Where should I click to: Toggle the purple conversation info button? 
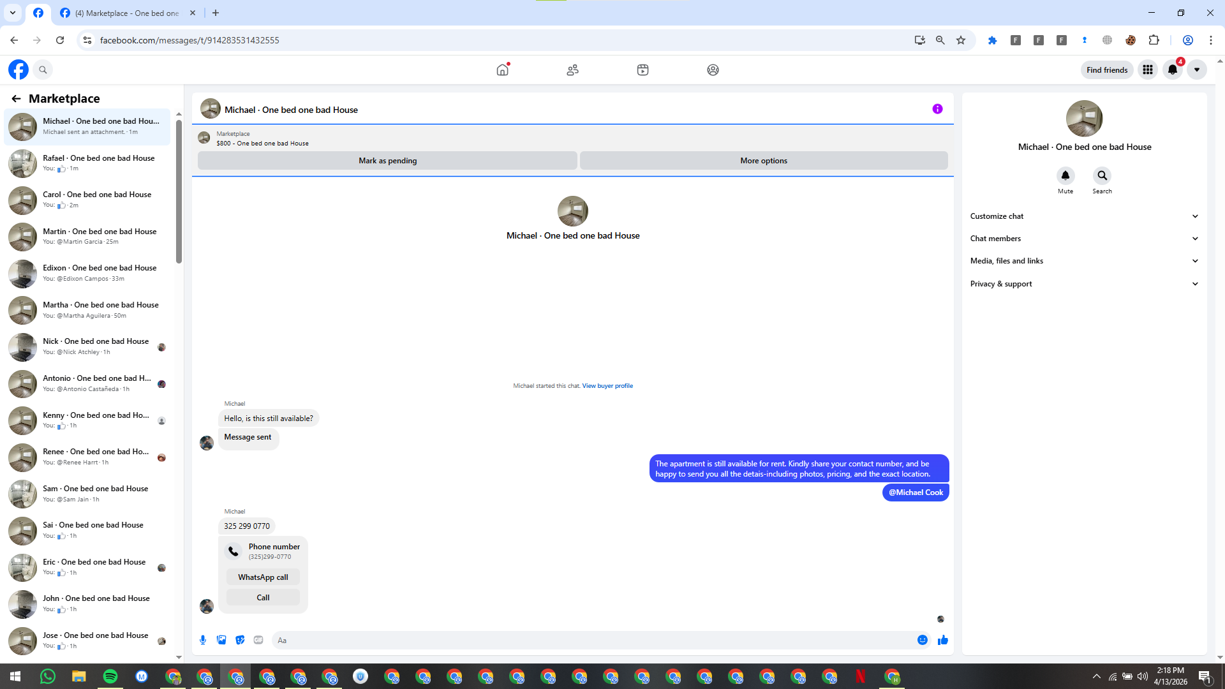click(x=937, y=109)
